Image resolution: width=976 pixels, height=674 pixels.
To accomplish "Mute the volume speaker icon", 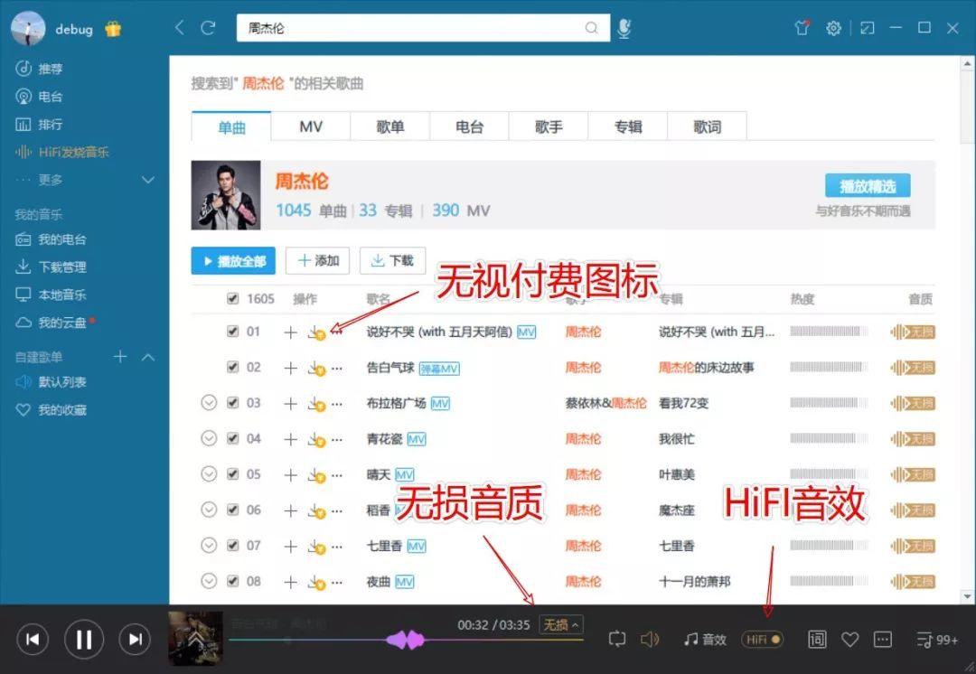I will [x=649, y=639].
